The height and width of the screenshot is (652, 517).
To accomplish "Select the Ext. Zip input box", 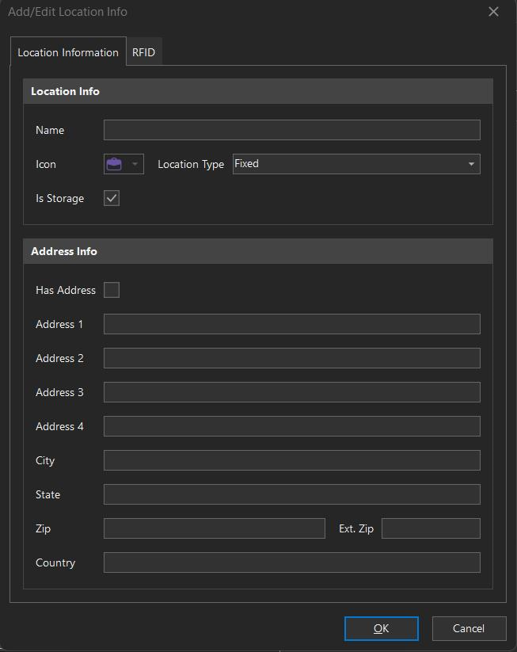I will click(431, 528).
